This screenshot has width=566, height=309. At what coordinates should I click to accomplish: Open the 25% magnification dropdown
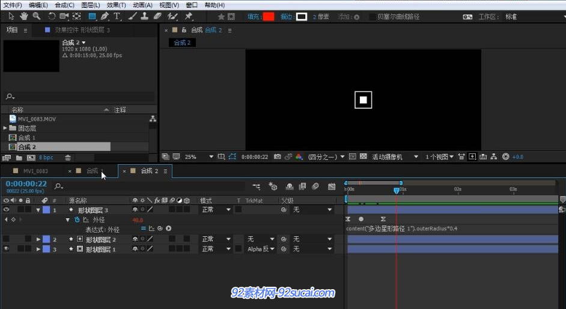click(211, 157)
